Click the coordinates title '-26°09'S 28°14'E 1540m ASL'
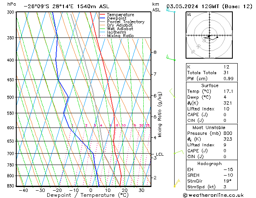The image size is (256, 198). (66, 7)
